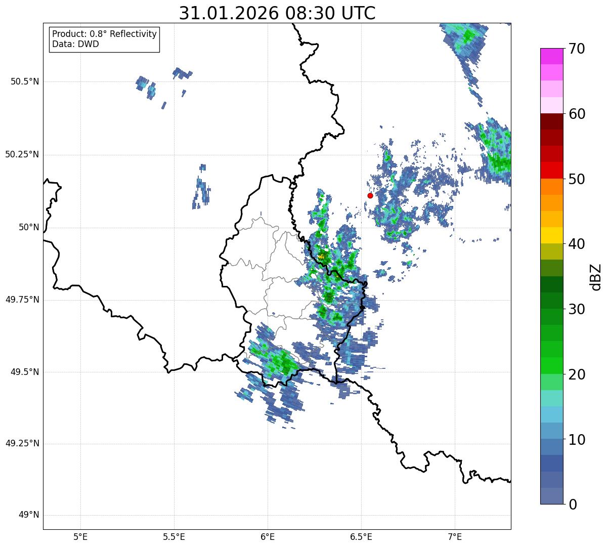The image size is (608, 547).
Task: Click the colorbar tick label 70
Action: click(x=577, y=49)
